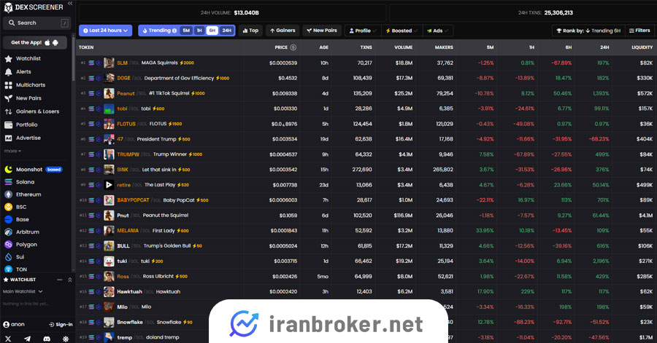The height and width of the screenshot is (343, 657).
Task: Click the Ross Ulbricht token row
Action: click(x=366, y=277)
